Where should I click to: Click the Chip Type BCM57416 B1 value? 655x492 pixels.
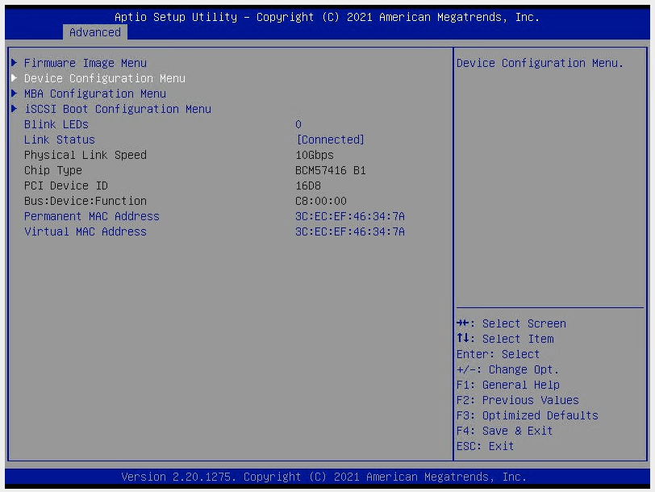(330, 170)
